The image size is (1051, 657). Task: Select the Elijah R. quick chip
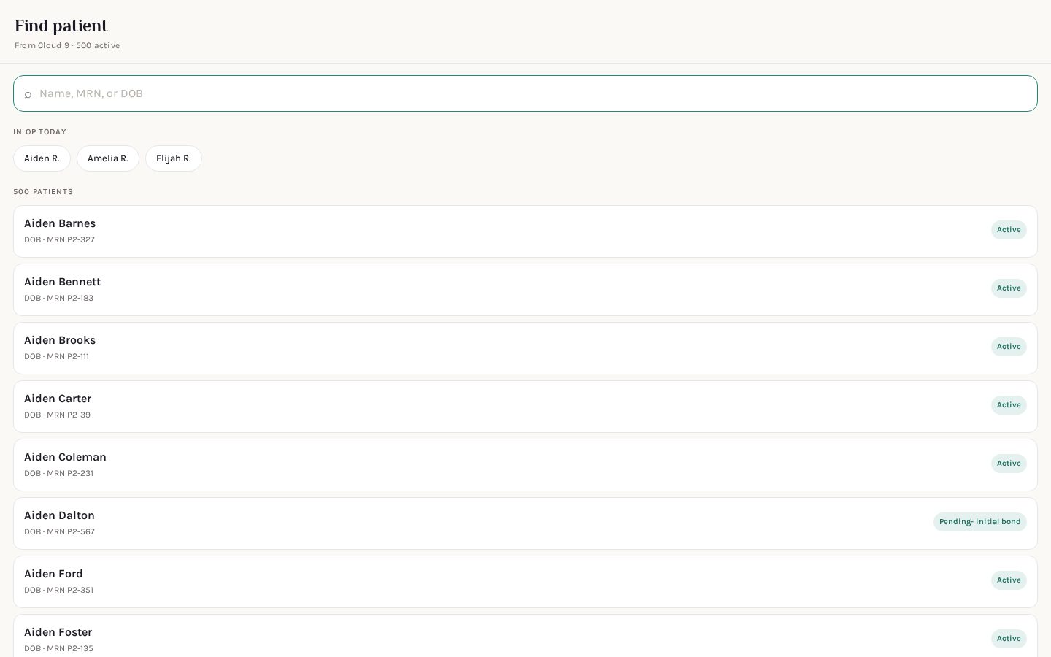[174, 158]
